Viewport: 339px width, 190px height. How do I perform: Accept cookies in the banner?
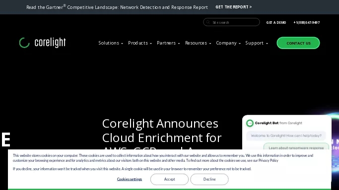(169, 179)
